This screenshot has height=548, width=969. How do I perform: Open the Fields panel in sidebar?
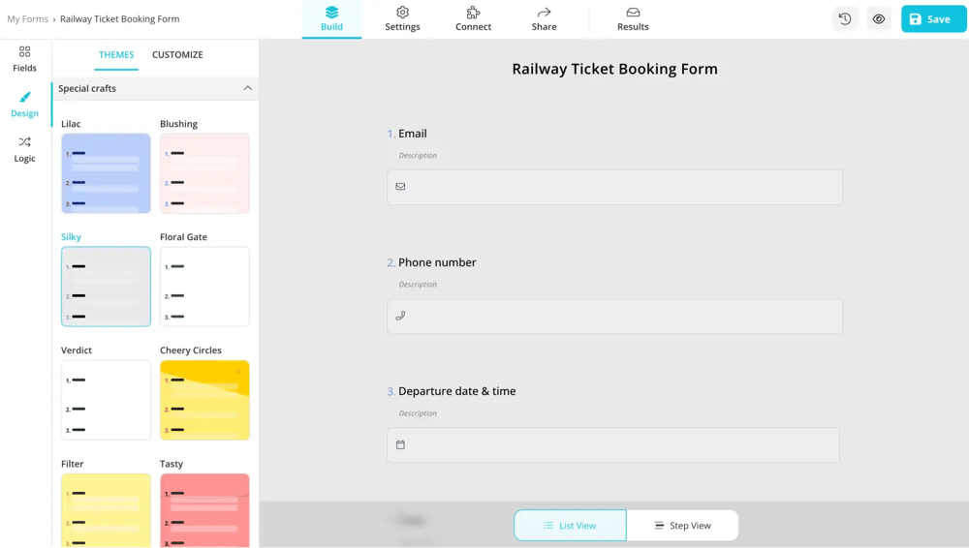click(x=24, y=58)
